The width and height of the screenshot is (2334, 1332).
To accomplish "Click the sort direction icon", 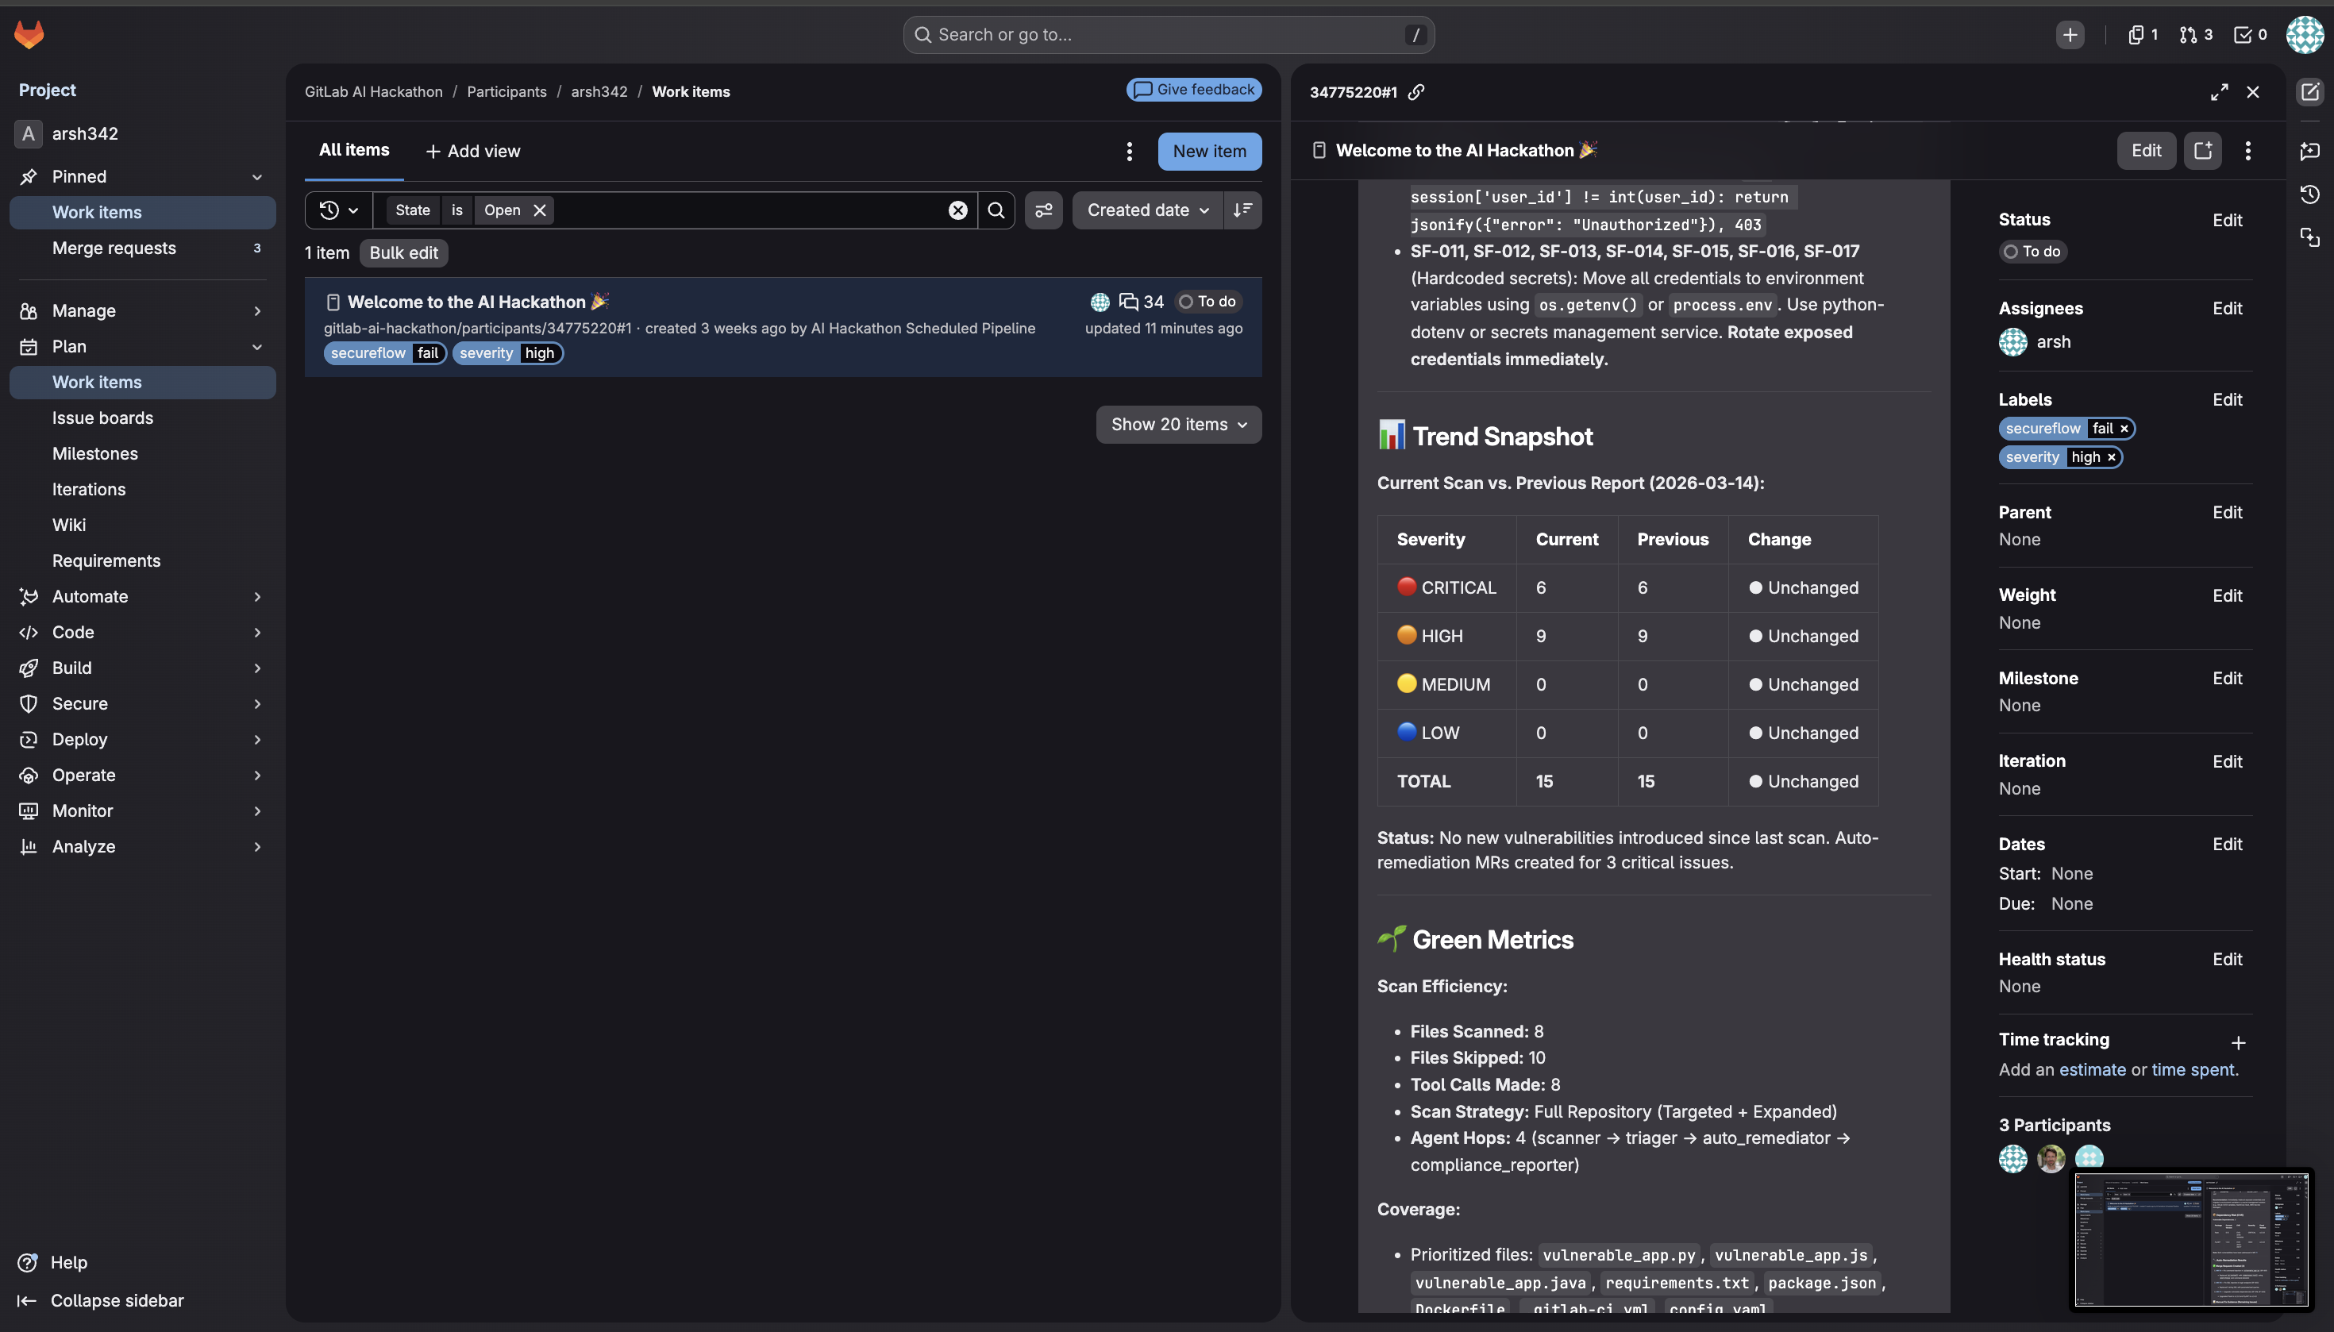I will coord(1242,210).
